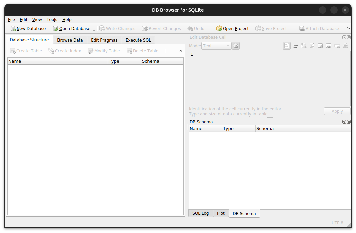Click the Print icon in cell editor
Viewport: 356px width, 233px height.
coord(345,46)
